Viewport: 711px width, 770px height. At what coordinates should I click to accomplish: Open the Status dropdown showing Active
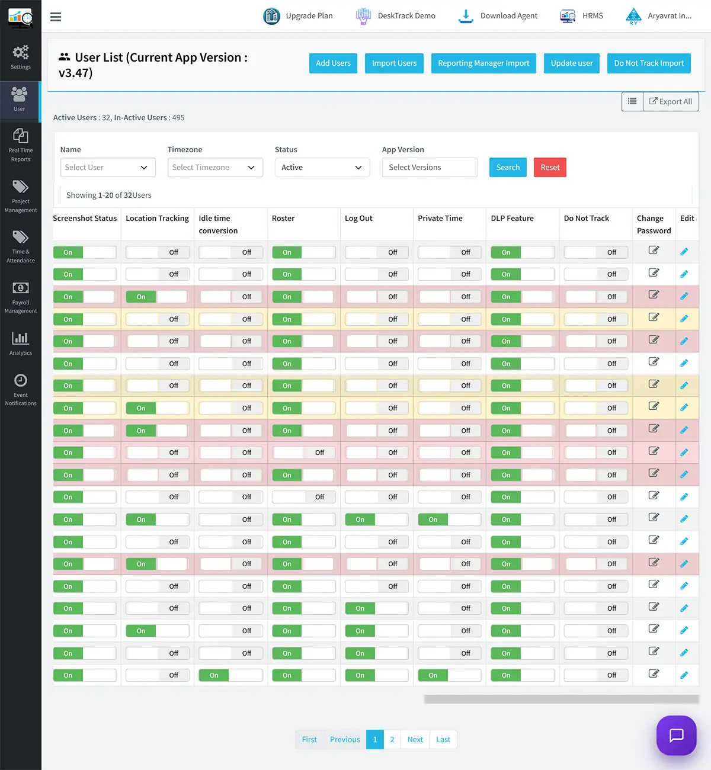point(322,168)
